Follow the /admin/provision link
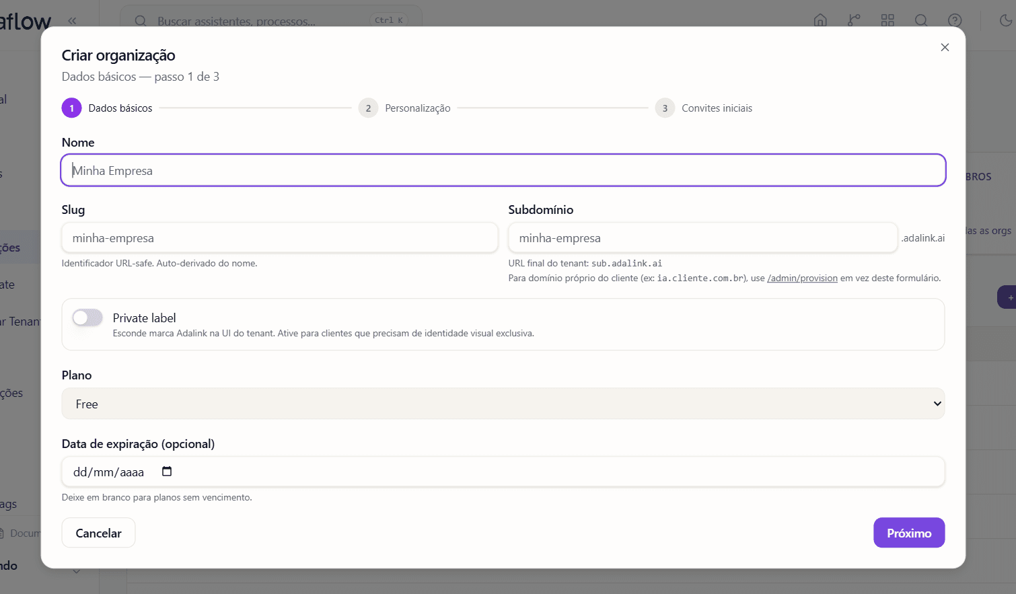 802,278
